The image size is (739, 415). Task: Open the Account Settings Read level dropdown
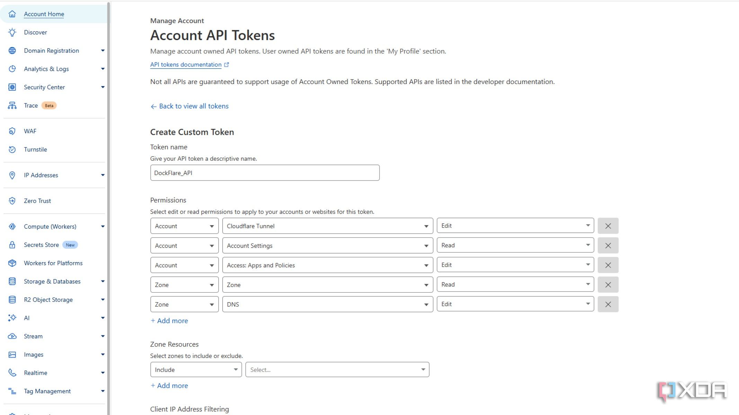click(x=515, y=245)
